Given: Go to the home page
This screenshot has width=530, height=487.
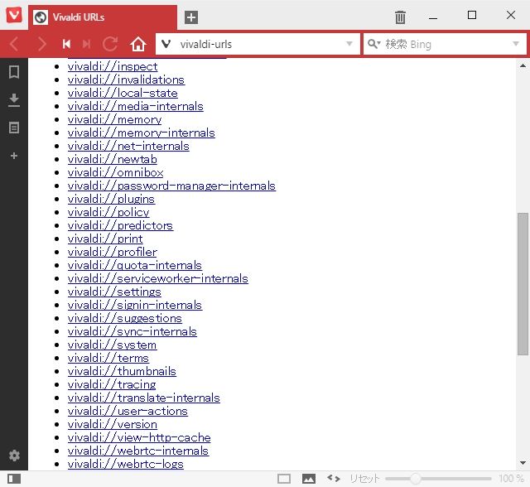Looking at the screenshot, I should [138, 44].
